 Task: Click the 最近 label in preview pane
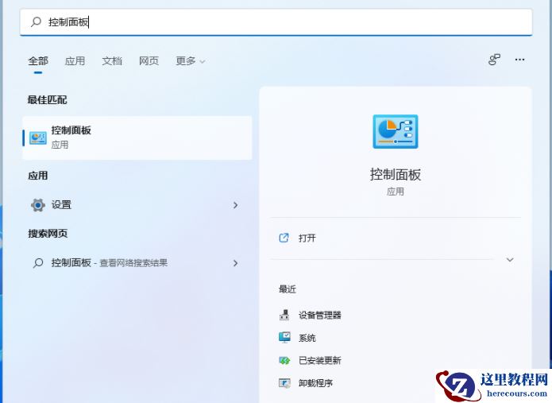[x=288, y=289]
